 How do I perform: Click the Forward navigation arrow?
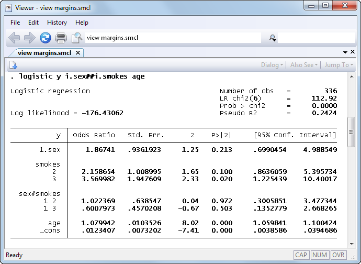29,38
